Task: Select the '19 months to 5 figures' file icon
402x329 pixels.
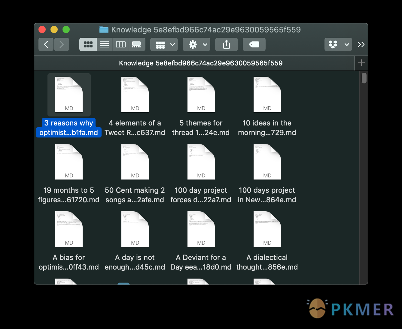Action: (69, 162)
